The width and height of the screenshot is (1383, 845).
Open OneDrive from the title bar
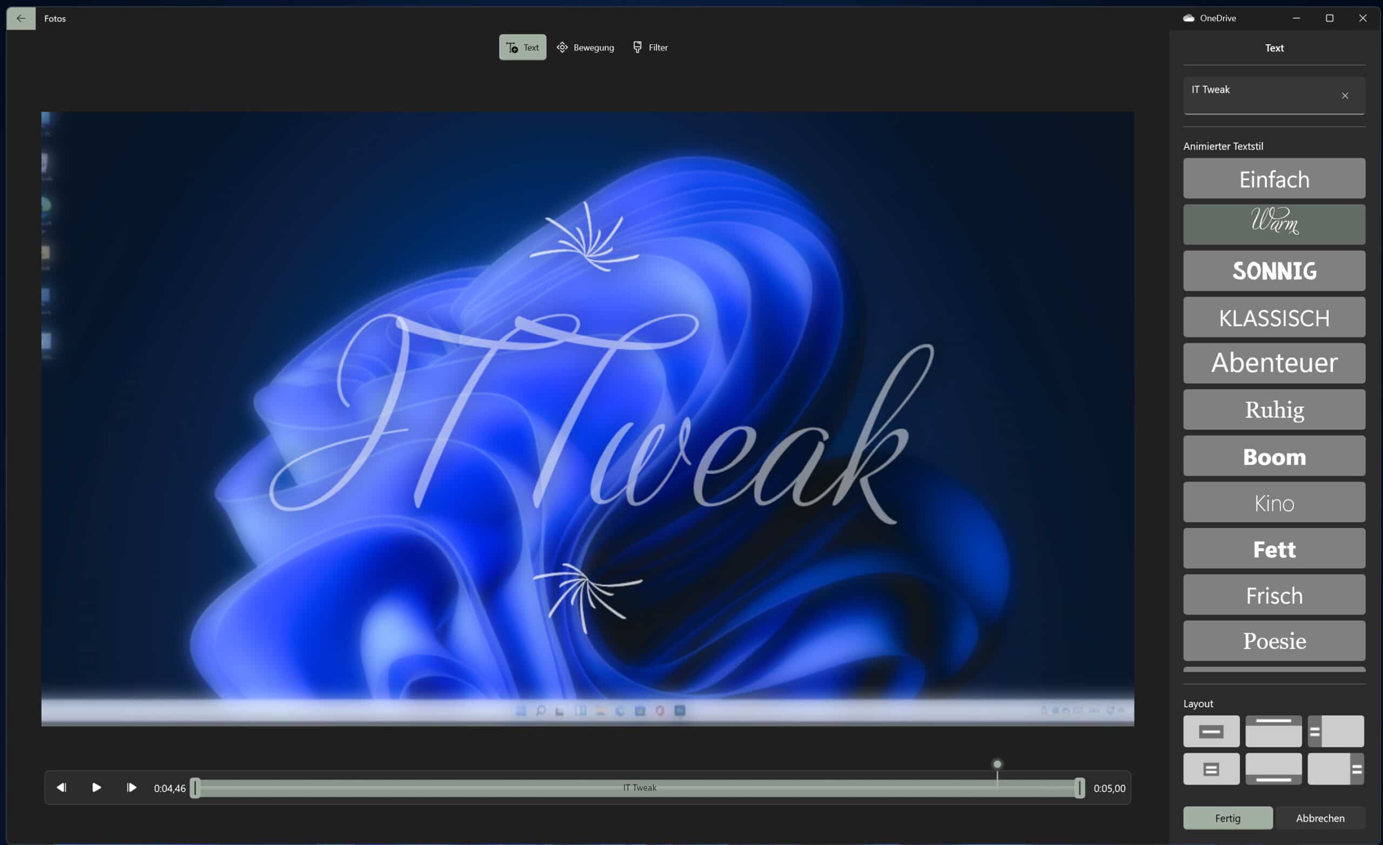point(1209,18)
